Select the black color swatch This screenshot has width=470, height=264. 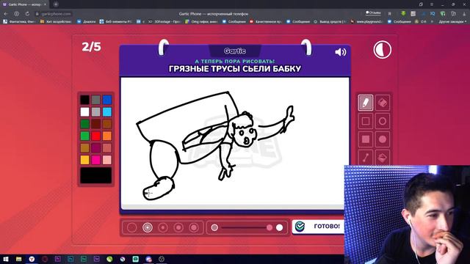84,100
